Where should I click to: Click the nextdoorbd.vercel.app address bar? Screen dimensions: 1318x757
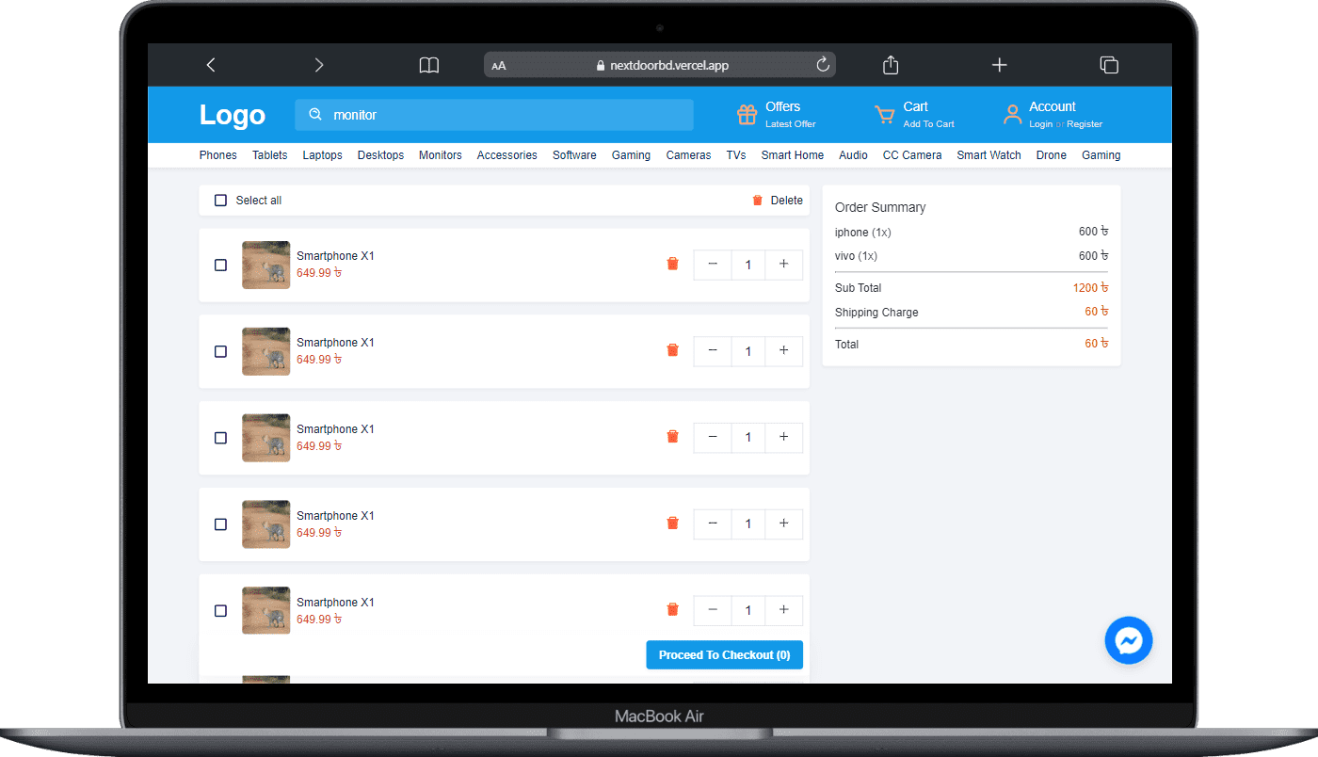660,65
